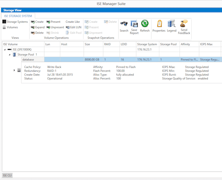Click the Unpresent volume button

click(x=55, y=27)
